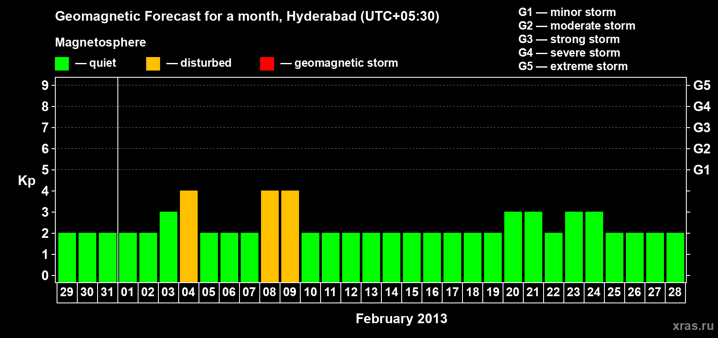Select the green bar for February 20
Screen dimensions: 718x338
click(513, 247)
